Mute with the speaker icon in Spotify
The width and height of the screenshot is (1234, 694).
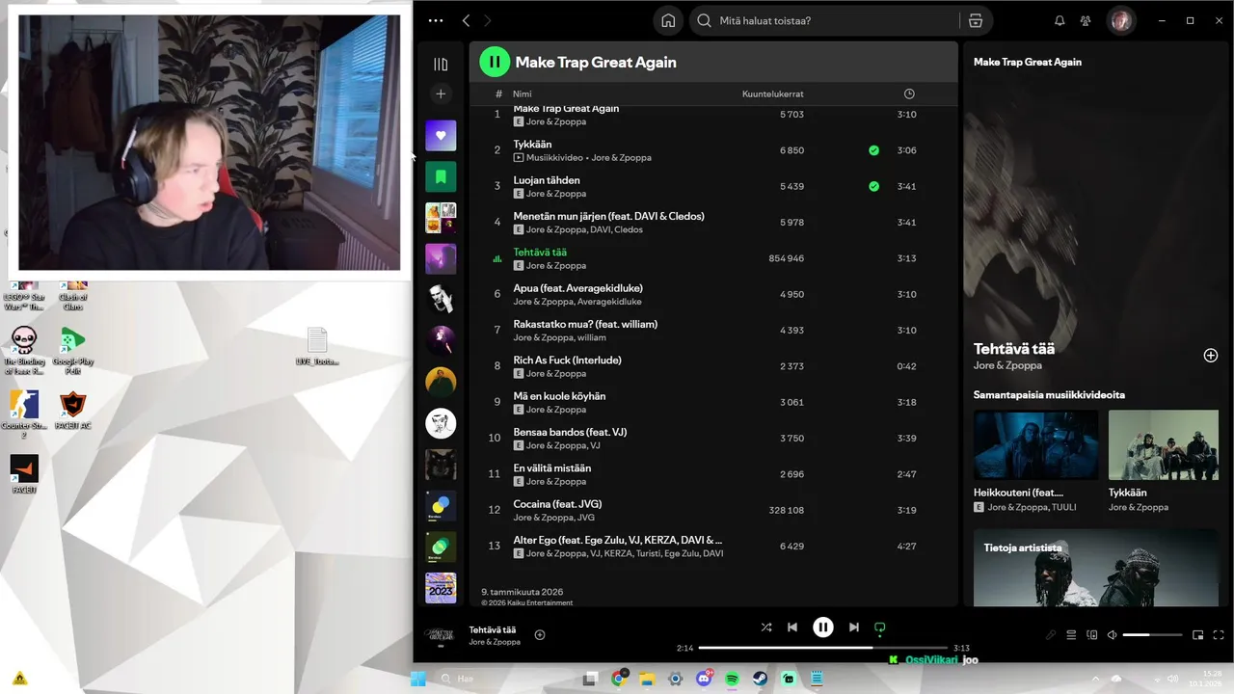[1112, 635]
